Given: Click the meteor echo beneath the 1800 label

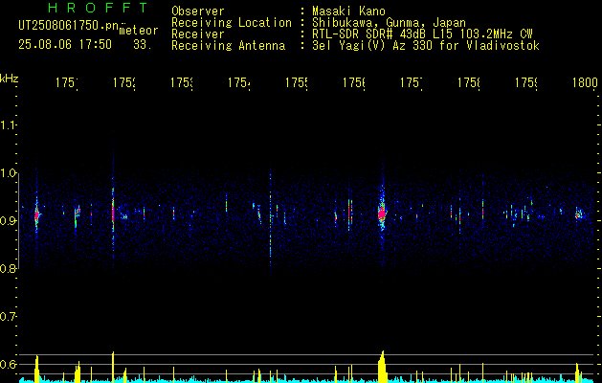Looking at the screenshot, I should [579, 214].
